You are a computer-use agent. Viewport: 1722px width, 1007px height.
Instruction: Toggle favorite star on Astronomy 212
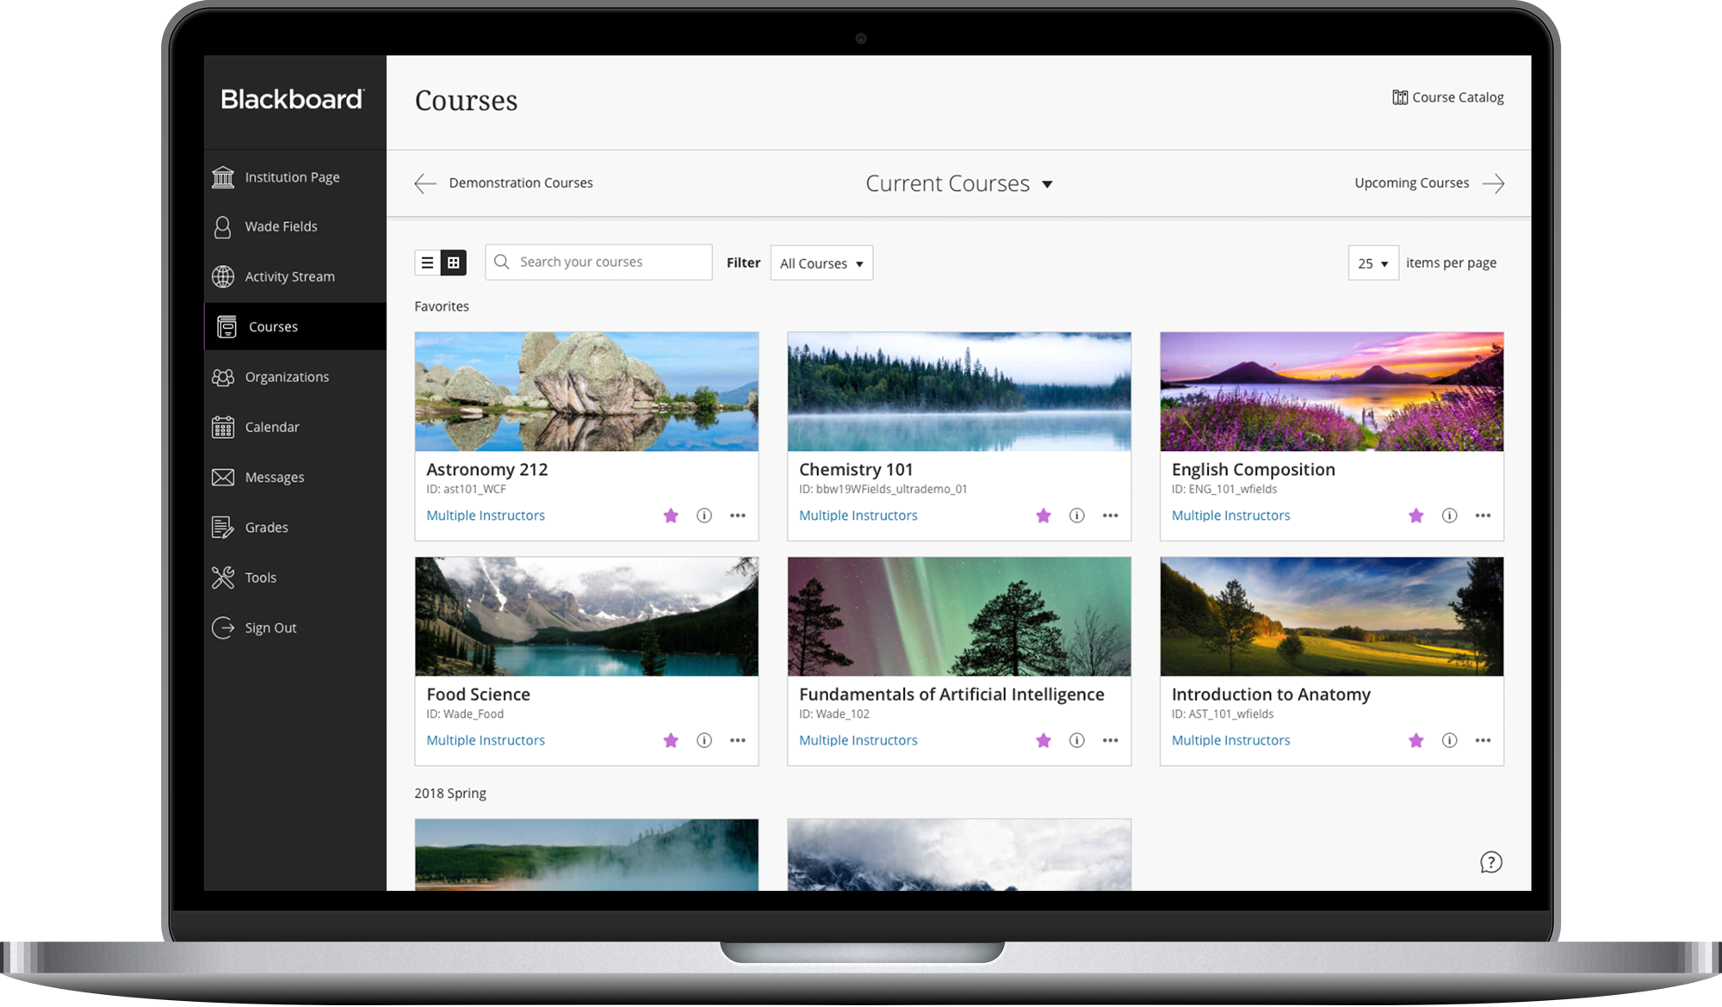coord(671,515)
